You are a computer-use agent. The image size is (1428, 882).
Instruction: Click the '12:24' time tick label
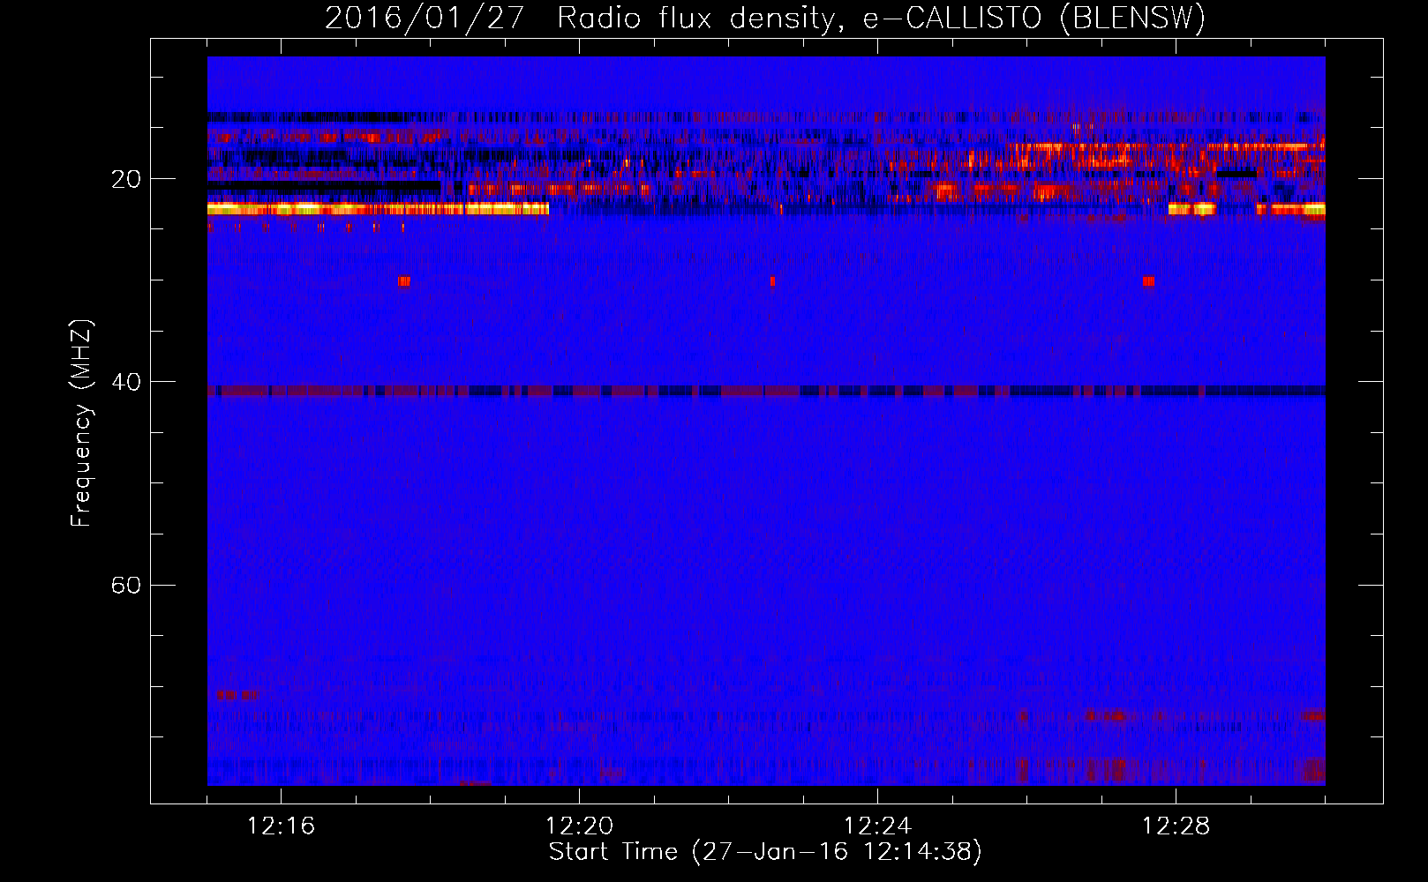click(x=877, y=826)
